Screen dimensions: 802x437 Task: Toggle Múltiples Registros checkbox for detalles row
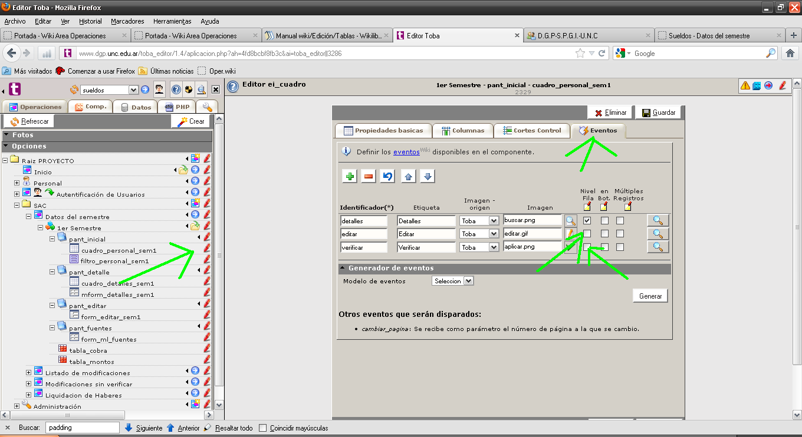(620, 220)
